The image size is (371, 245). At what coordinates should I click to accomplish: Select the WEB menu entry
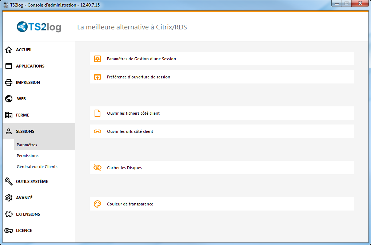pyautogui.click(x=39, y=99)
